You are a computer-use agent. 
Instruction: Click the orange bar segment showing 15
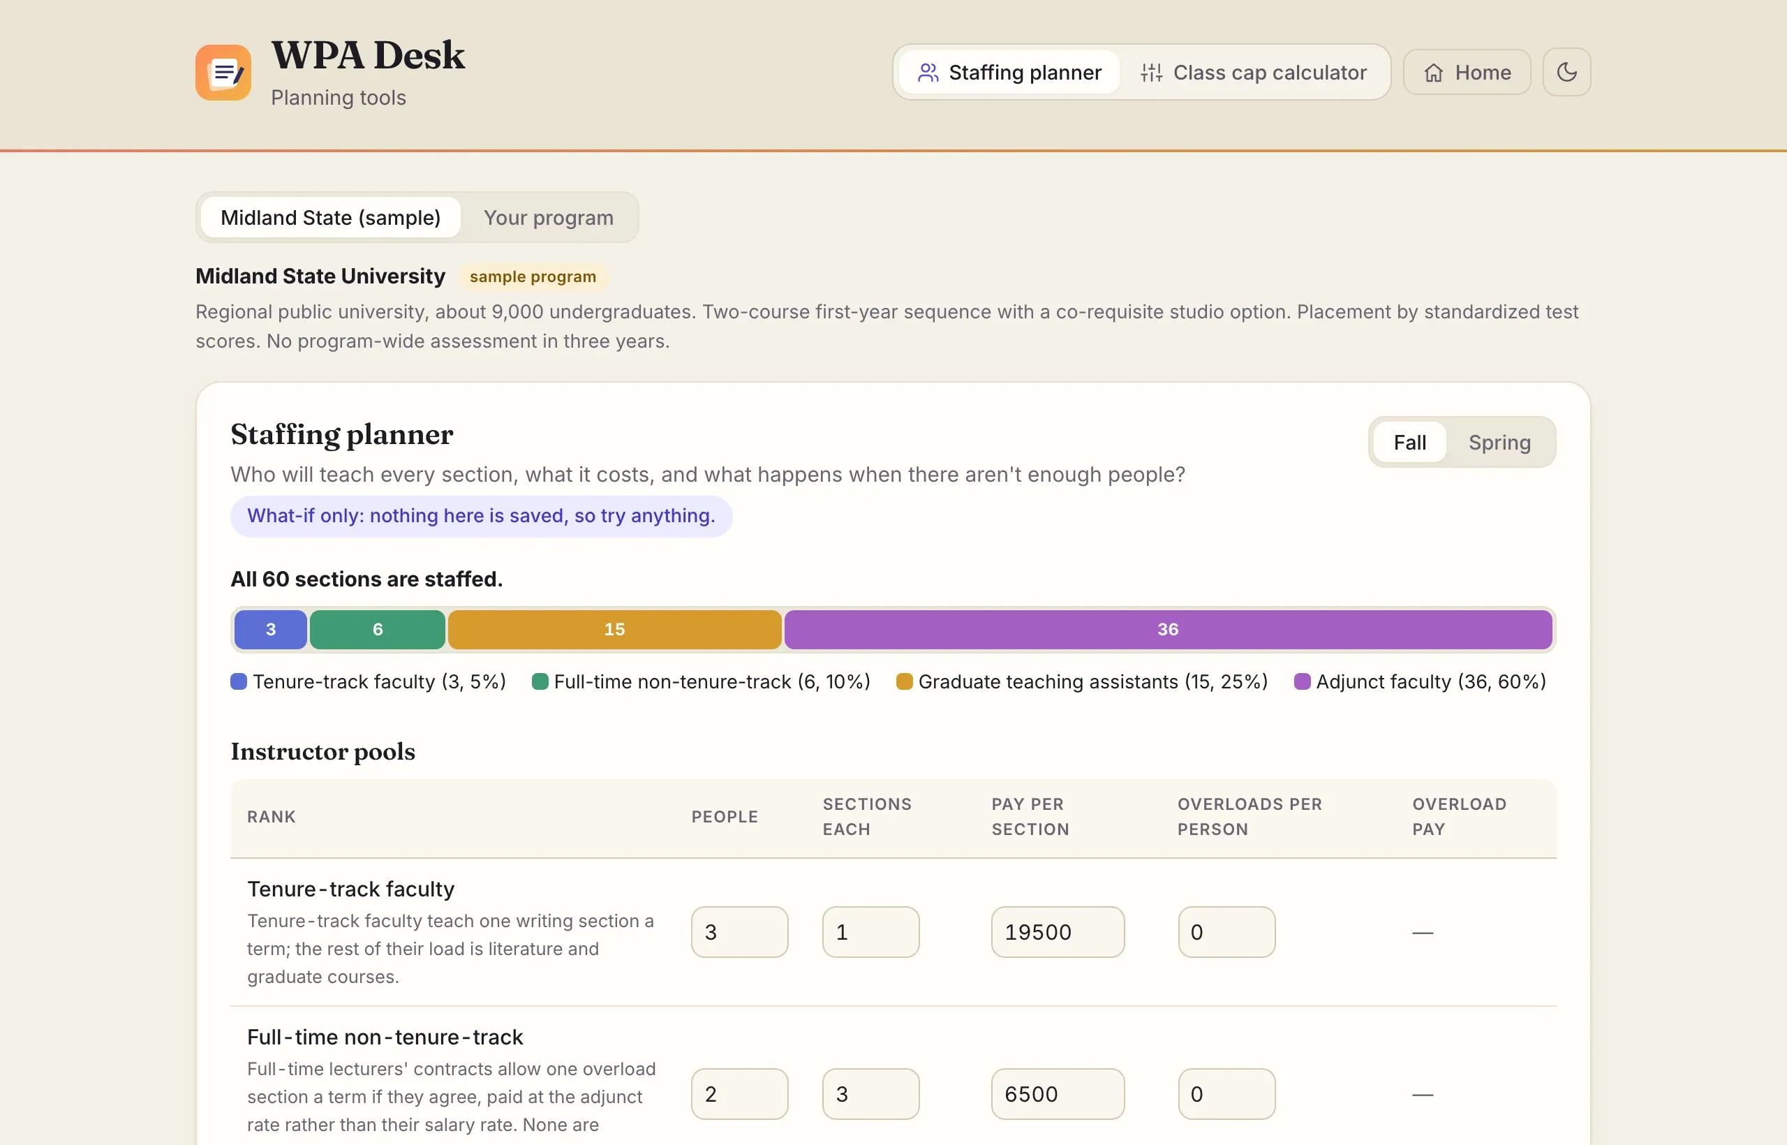pos(615,630)
